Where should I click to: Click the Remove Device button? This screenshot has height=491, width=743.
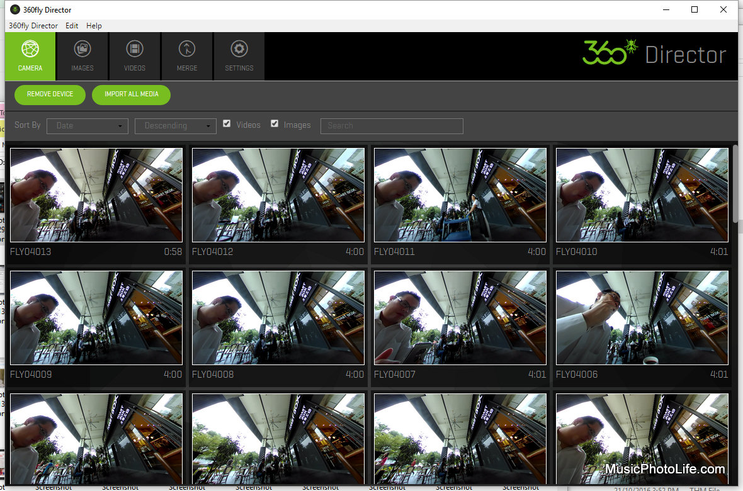50,94
